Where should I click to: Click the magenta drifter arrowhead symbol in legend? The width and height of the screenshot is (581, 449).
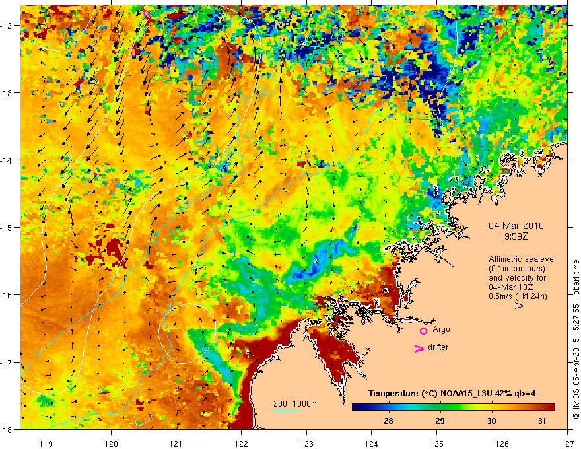point(419,348)
